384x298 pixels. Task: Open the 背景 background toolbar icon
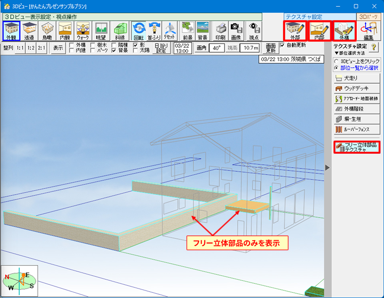click(x=202, y=31)
